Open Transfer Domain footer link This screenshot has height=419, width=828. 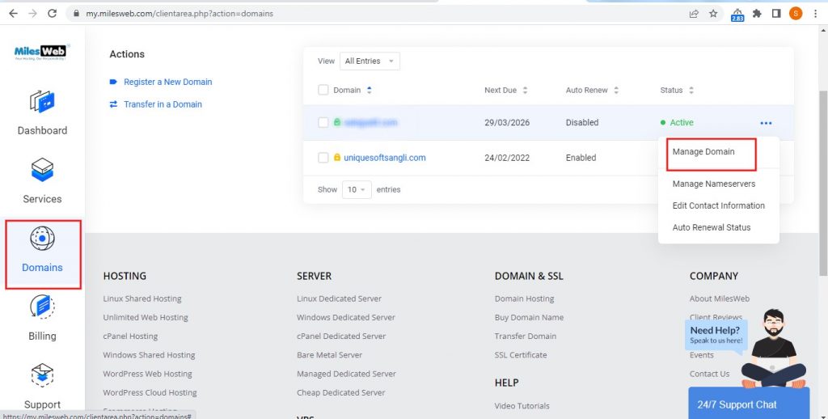(x=526, y=336)
